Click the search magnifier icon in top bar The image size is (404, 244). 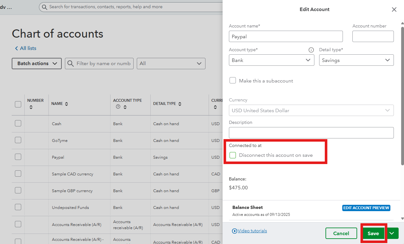coord(44,7)
